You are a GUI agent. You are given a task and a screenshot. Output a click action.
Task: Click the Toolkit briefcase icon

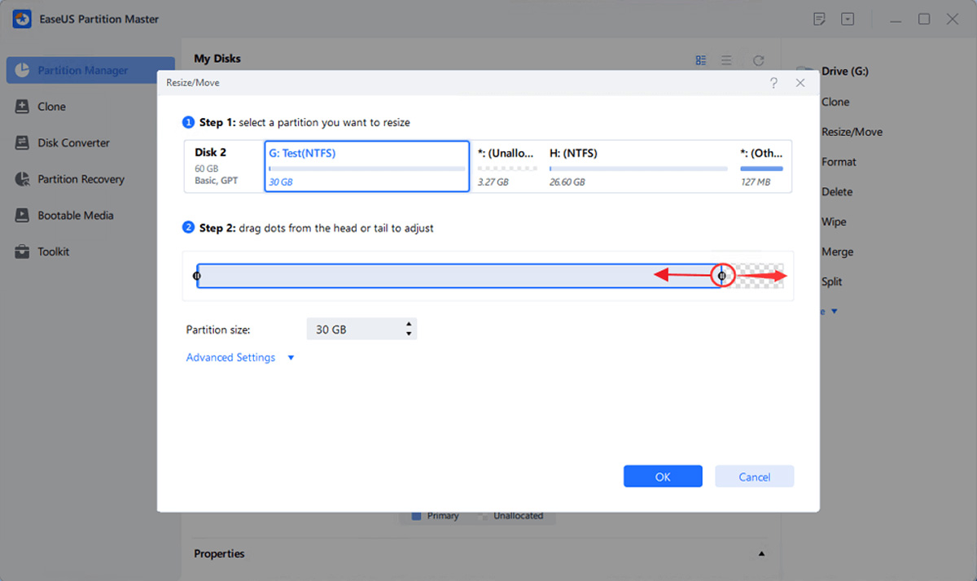[x=22, y=251]
